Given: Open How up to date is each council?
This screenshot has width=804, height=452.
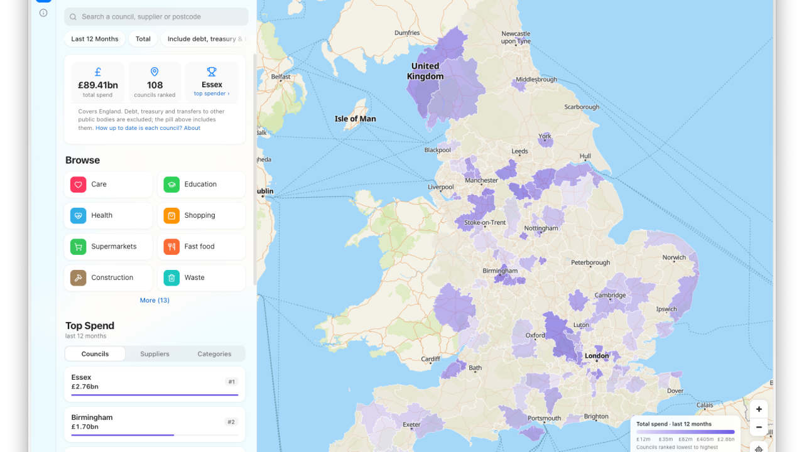Looking at the screenshot, I should tap(139, 128).
